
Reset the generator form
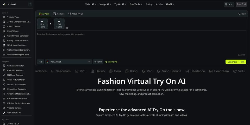pyautogui.click(x=242, y=14)
